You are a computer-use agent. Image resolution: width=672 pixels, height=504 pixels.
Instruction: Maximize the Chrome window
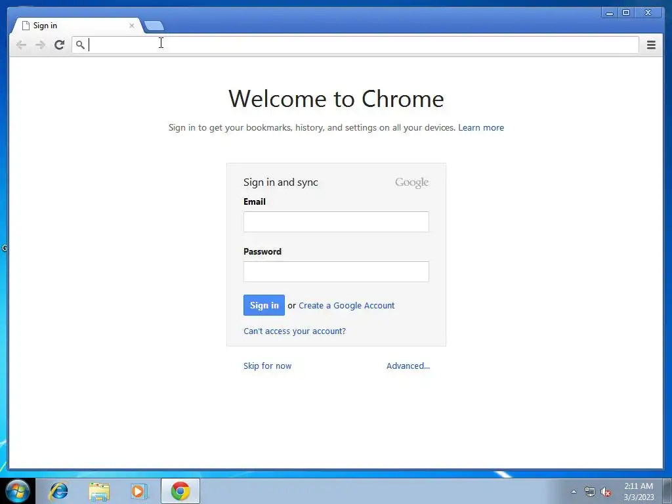pos(625,13)
